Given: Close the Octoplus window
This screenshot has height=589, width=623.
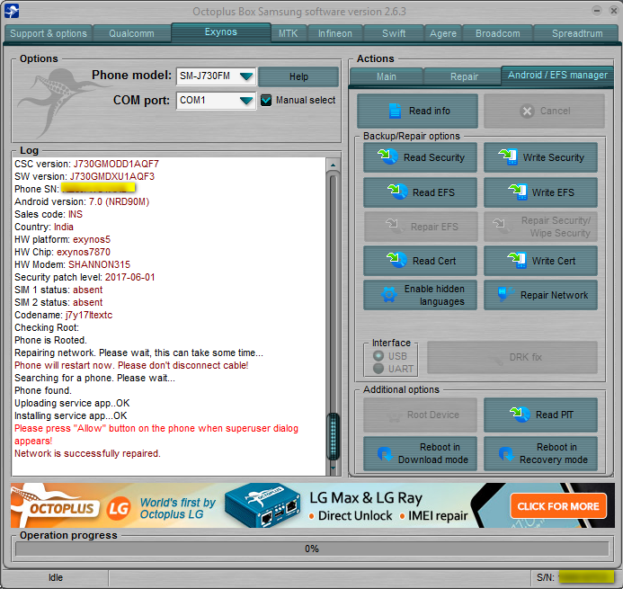Looking at the screenshot, I should coord(614,11).
